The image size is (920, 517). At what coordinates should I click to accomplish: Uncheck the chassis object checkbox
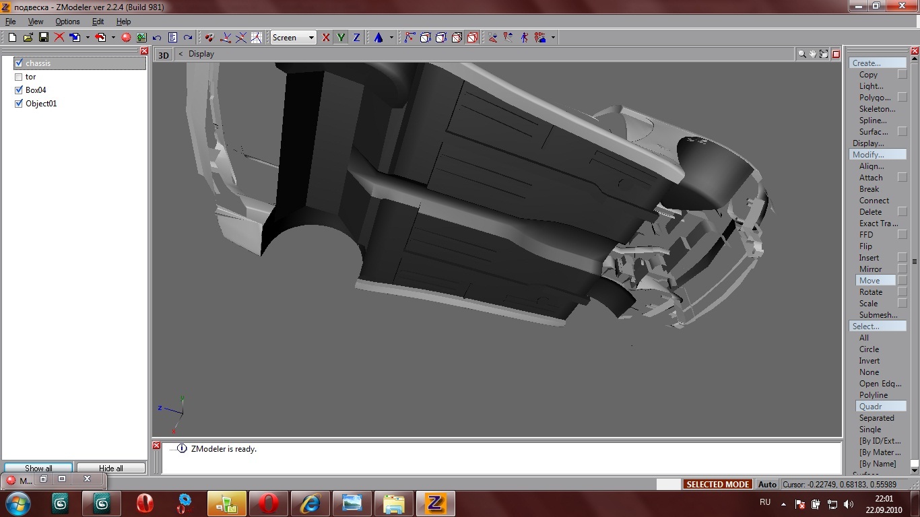[x=19, y=63]
